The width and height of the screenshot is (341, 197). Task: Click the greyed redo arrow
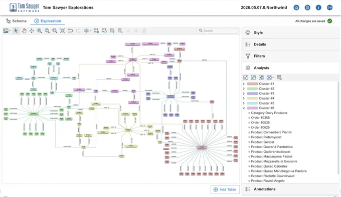[x=78, y=31]
